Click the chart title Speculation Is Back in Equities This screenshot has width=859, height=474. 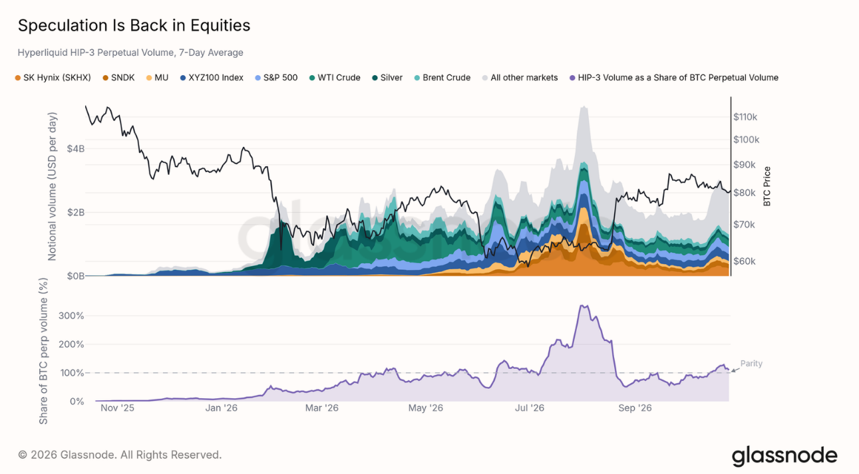(x=134, y=25)
